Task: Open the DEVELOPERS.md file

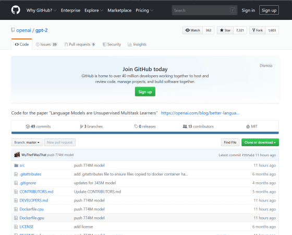Action: (x=34, y=201)
